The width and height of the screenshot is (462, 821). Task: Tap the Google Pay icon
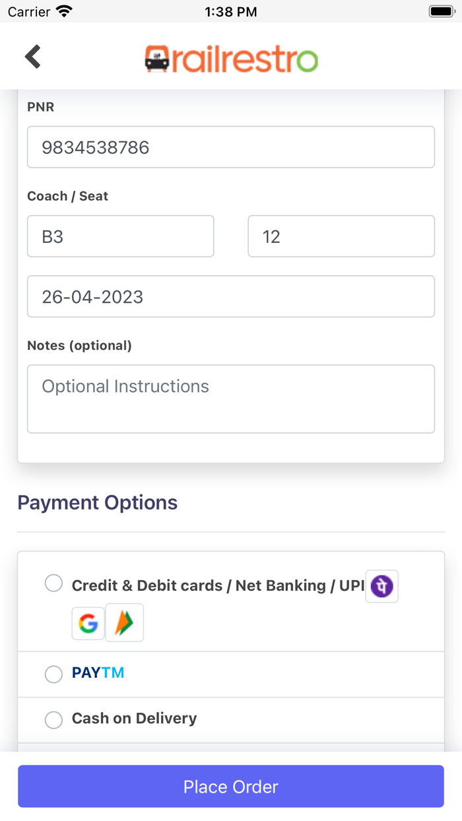[88, 623]
